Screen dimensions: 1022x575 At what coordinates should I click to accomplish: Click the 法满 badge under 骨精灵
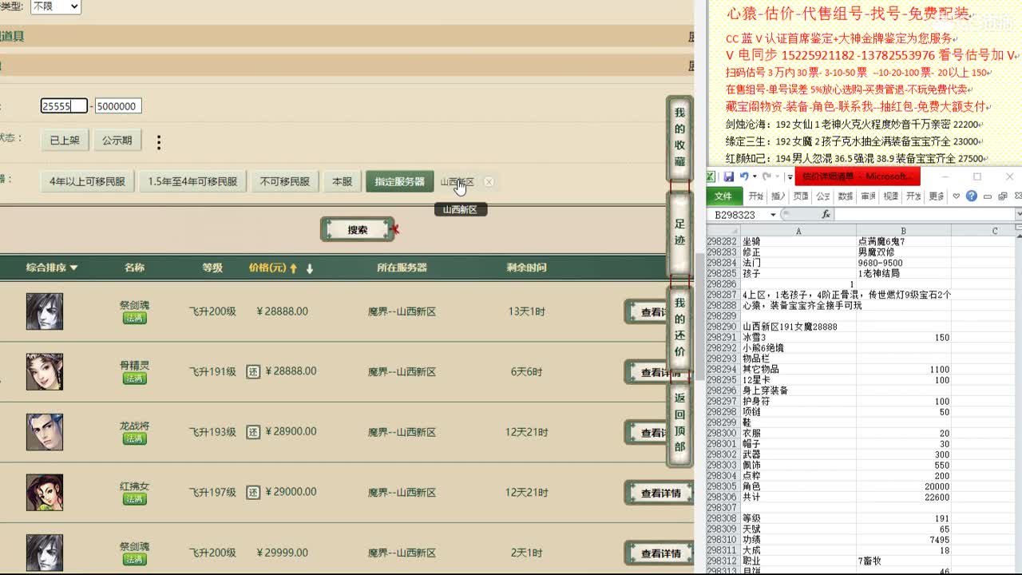pyautogui.click(x=133, y=379)
